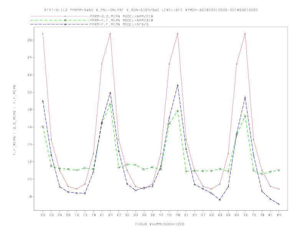Click red line peak marker at hour 24
This screenshot has width=304, height=234.
coord(110,34)
